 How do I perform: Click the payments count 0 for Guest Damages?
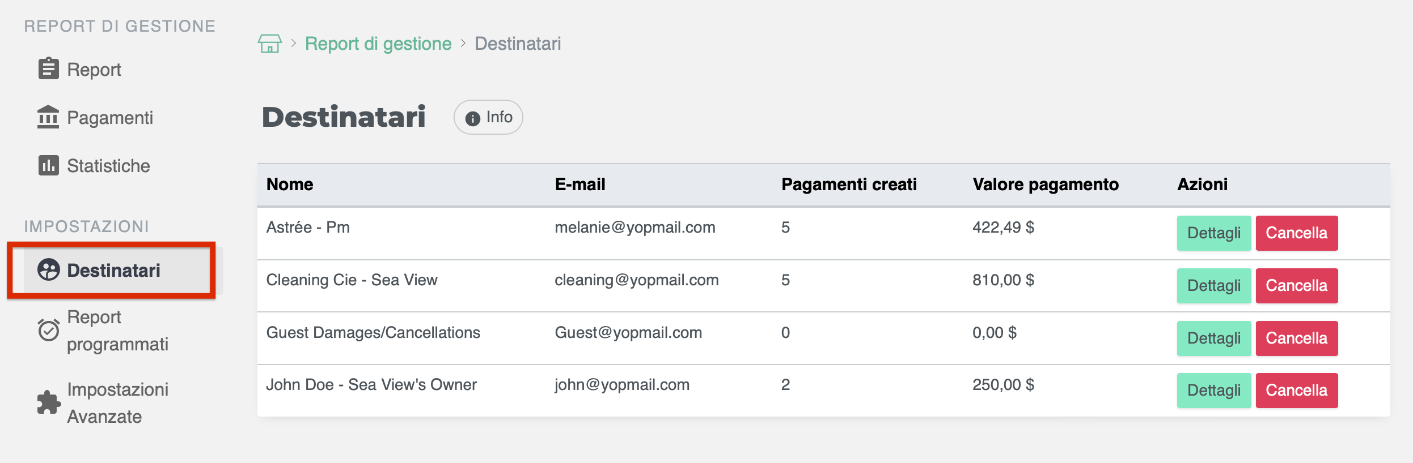(x=785, y=333)
